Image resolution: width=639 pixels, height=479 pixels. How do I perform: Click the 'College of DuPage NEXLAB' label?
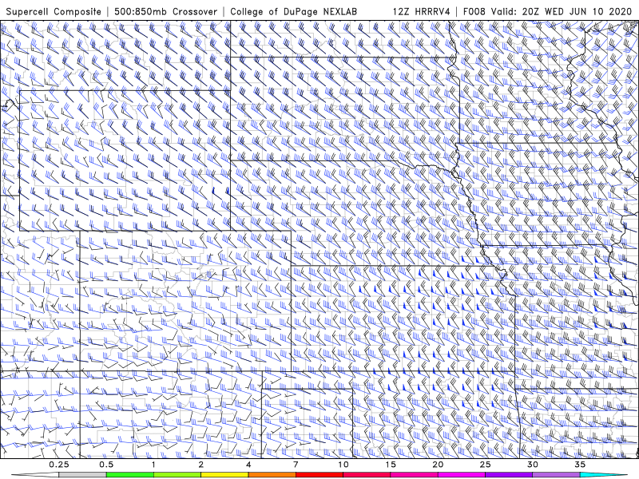[293, 11]
